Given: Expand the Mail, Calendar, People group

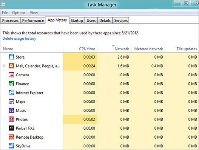Looking at the screenshot, I should [x=4, y=66].
